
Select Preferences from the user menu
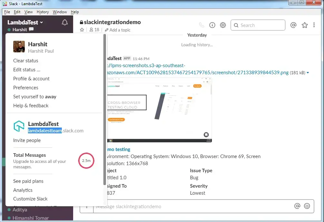[26, 88]
